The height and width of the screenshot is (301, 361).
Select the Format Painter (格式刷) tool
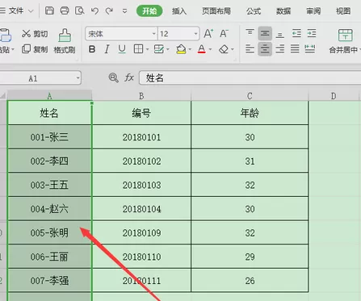click(65, 41)
